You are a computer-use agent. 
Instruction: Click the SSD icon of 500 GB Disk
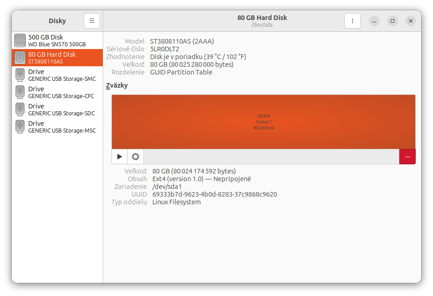click(20, 40)
